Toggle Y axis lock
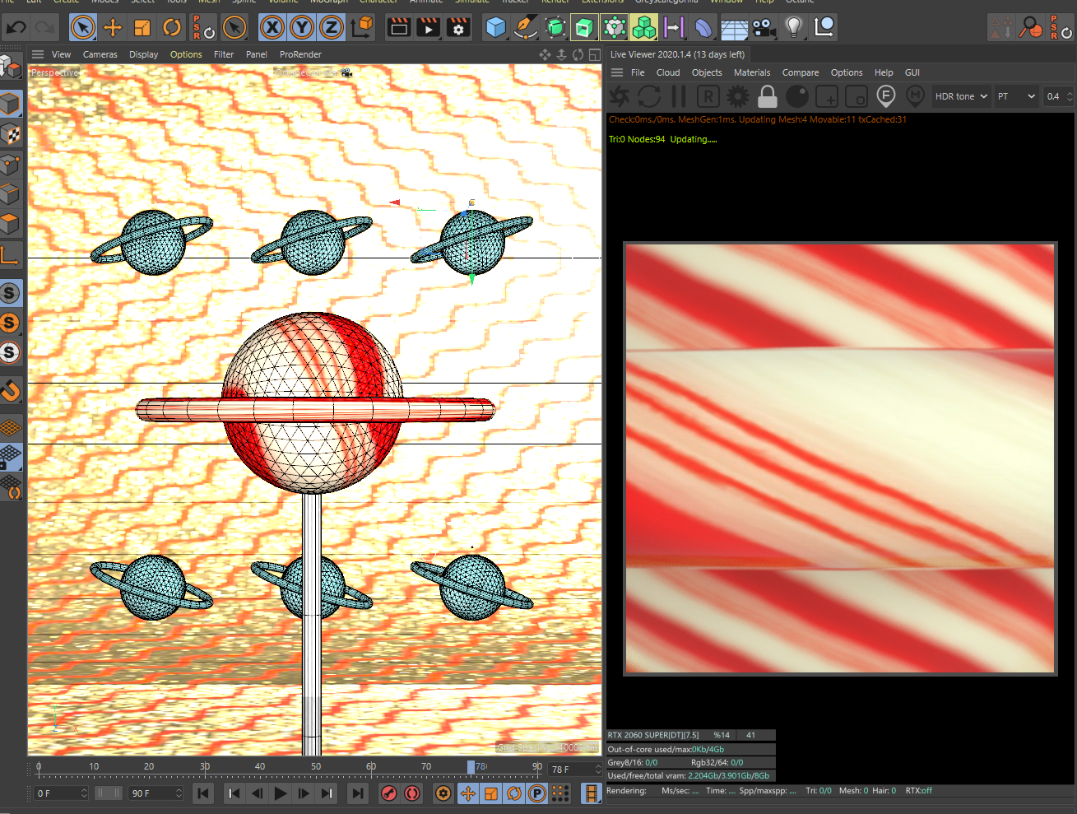 tap(302, 27)
